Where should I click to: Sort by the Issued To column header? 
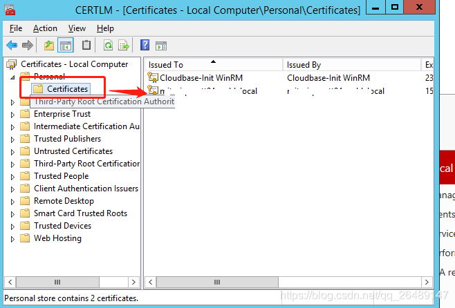(214, 65)
